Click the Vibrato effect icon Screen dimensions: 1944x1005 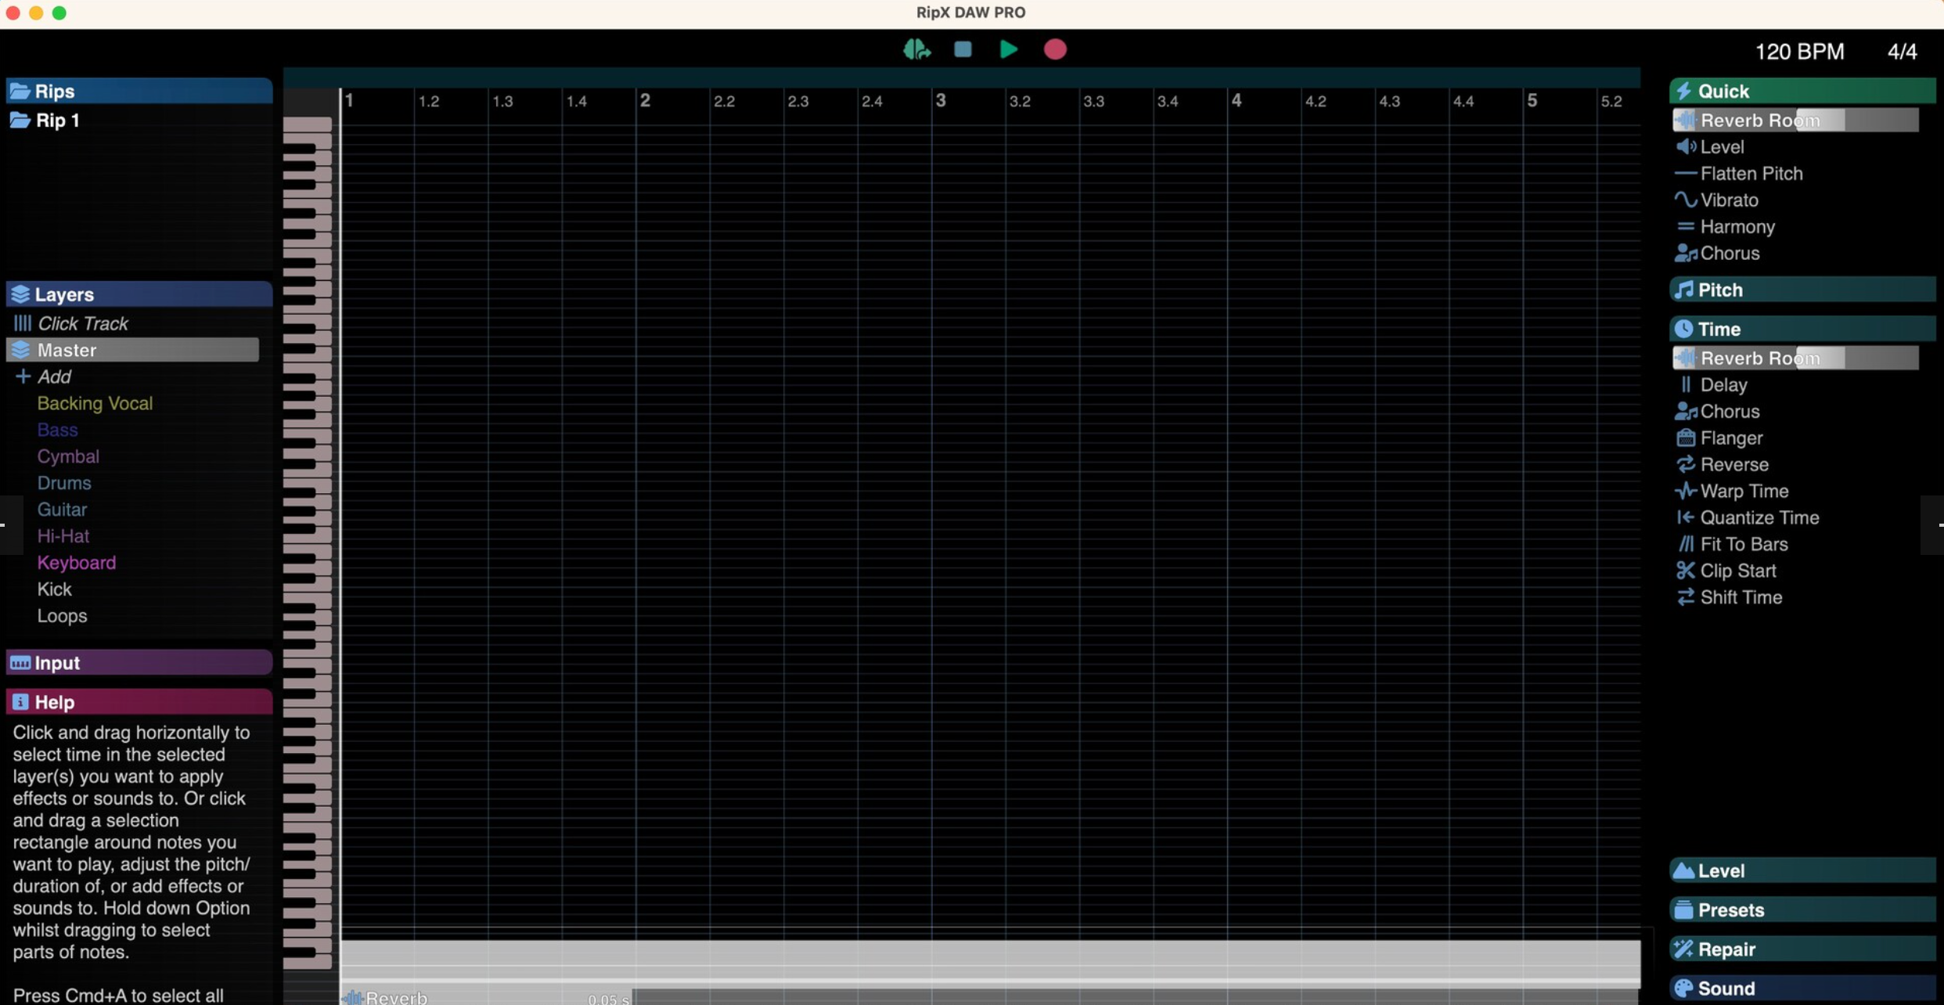(x=1685, y=200)
